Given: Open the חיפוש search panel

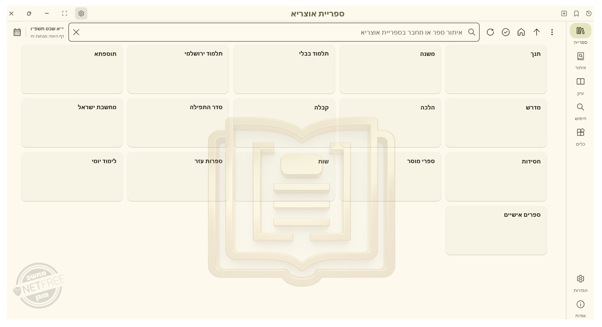Looking at the screenshot, I should point(580,107).
